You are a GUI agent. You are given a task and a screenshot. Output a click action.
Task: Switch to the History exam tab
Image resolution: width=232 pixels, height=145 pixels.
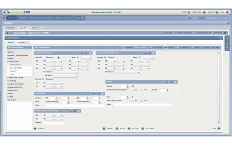click(x=11, y=43)
